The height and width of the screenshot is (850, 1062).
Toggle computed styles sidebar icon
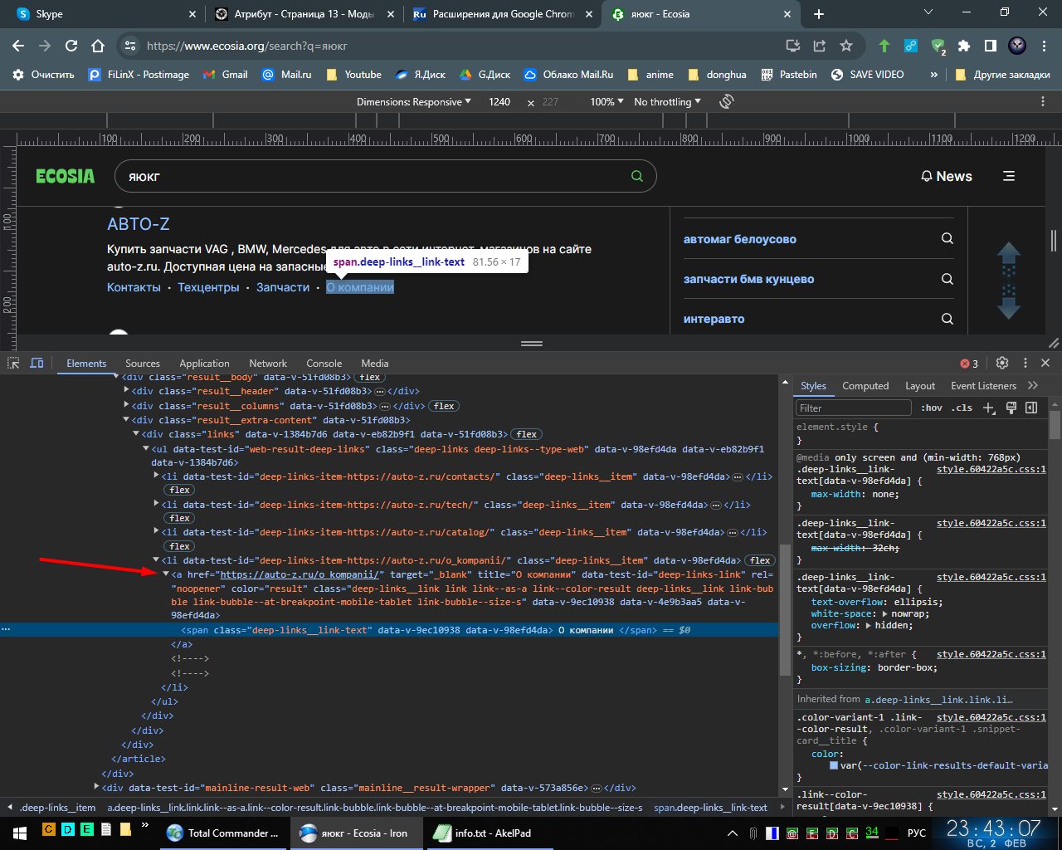pyautogui.click(x=1031, y=408)
